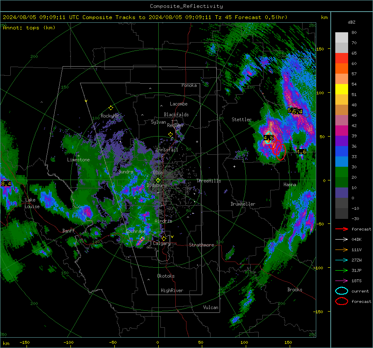Screen dimensions: 373x348
Task: Click the red forecast arrow legend icon
Action: [x=342, y=229]
